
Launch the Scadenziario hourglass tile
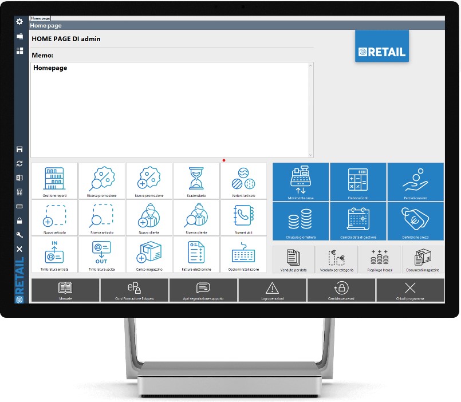pos(196,182)
